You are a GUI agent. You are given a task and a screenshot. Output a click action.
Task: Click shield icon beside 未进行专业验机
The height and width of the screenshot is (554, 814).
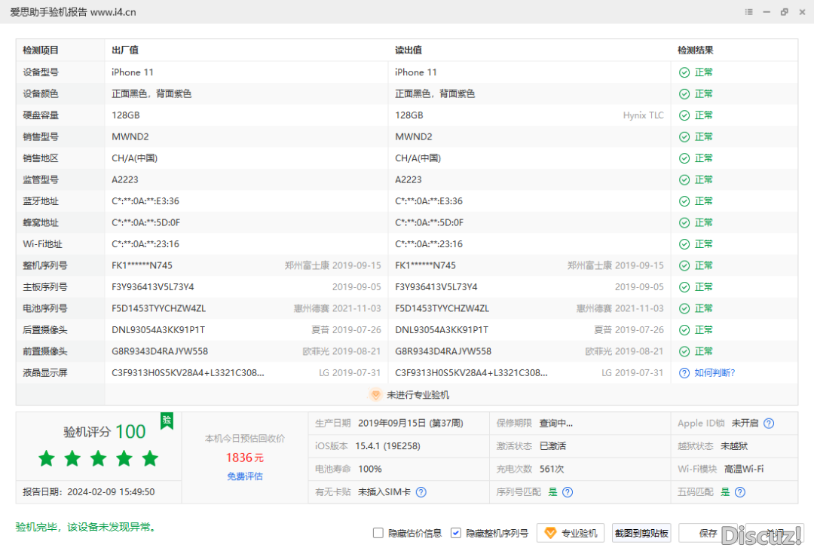(375, 395)
